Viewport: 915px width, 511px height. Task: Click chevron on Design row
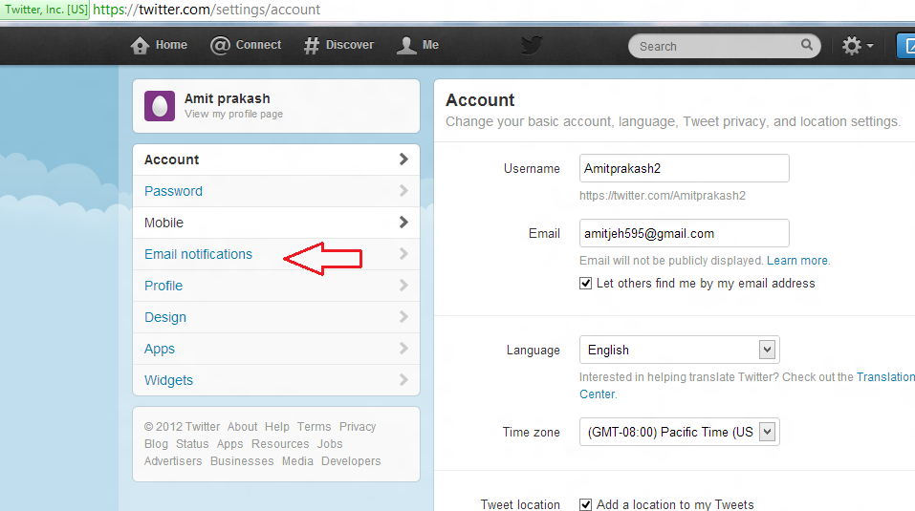pyautogui.click(x=403, y=316)
